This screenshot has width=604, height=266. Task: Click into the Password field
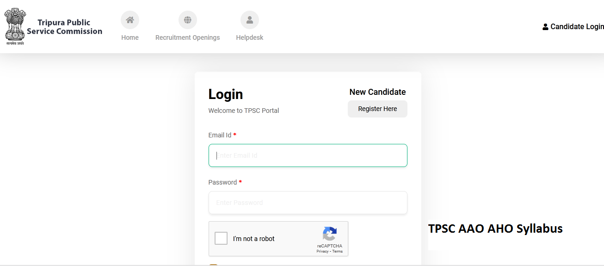(308, 203)
